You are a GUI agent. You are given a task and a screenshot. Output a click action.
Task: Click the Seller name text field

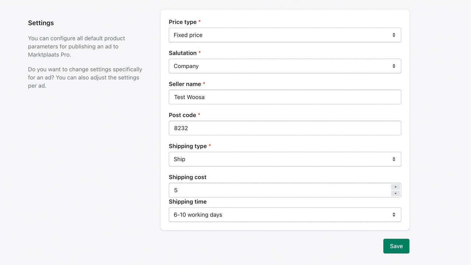(285, 97)
